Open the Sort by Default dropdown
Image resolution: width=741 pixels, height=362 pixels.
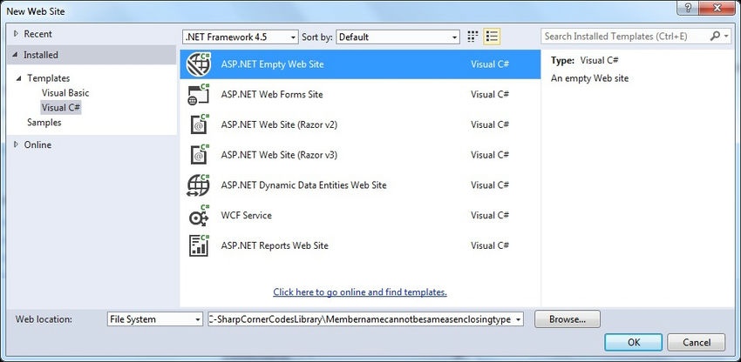(x=398, y=37)
